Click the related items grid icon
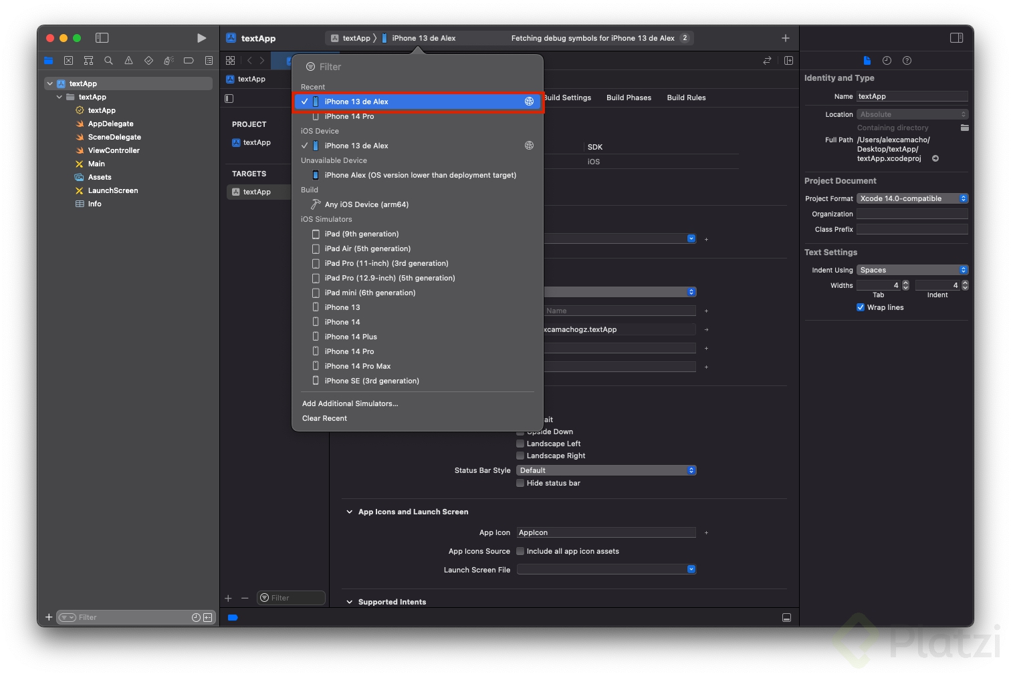Image resolution: width=1011 pixels, height=676 pixels. 231,60
